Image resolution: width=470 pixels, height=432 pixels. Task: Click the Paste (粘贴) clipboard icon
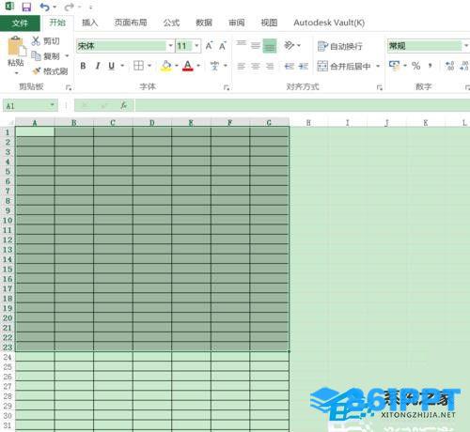coord(16,47)
